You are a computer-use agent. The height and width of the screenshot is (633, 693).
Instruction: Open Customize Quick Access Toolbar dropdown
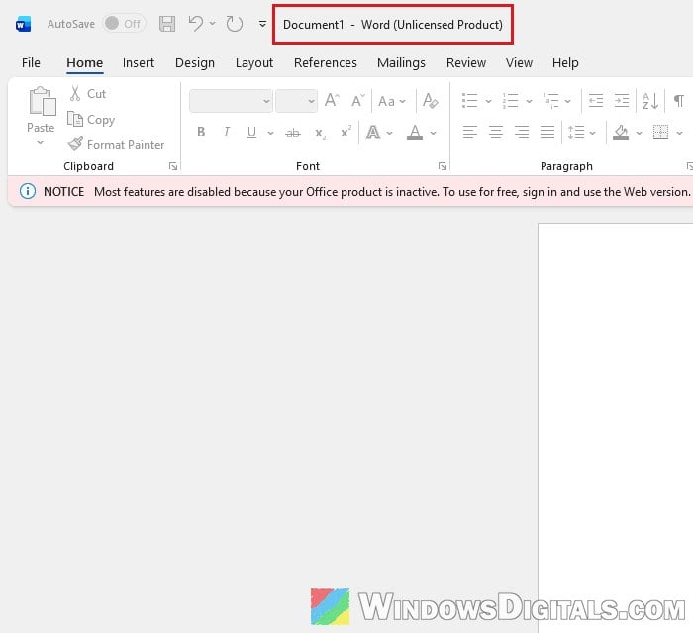click(x=262, y=24)
